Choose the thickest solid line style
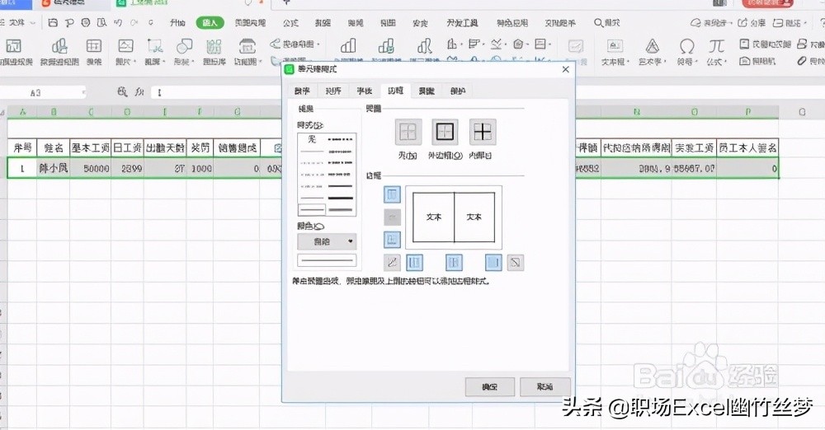 (342, 199)
